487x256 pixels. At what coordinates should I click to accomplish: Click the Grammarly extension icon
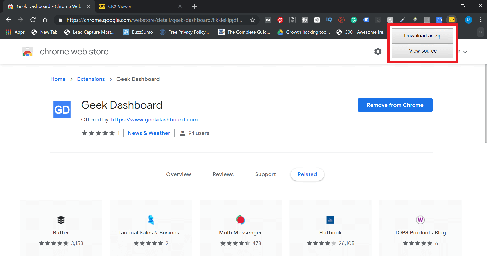coord(354,20)
